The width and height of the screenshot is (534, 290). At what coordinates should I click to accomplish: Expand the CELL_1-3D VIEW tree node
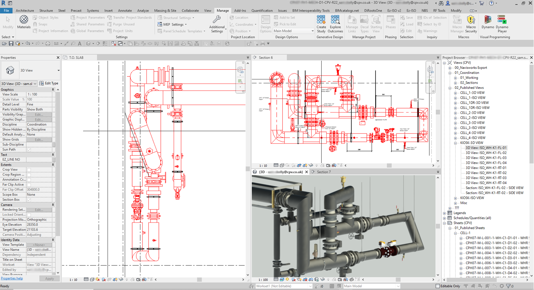(x=455, y=93)
